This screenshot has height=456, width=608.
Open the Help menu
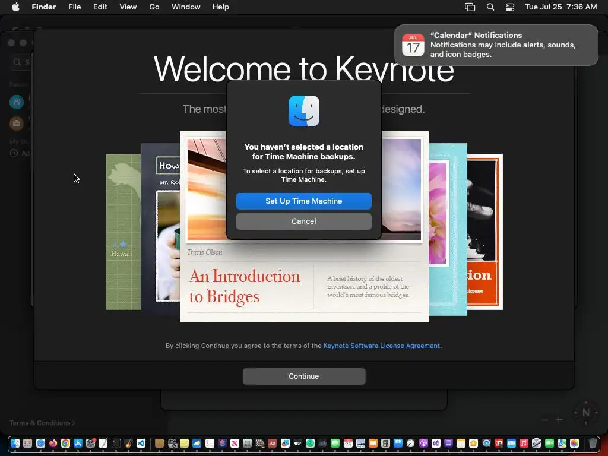[x=221, y=7]
